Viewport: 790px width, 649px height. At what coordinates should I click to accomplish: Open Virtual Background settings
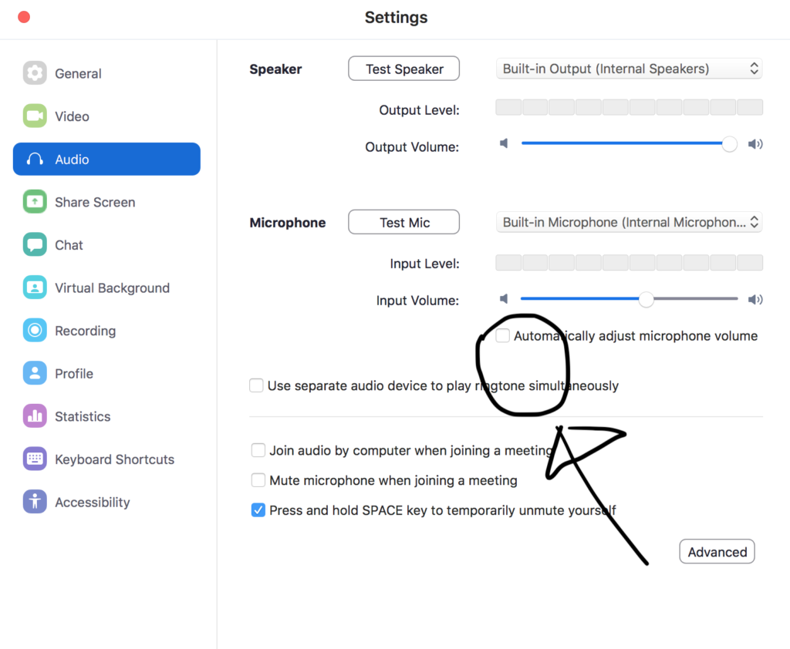(x=106, y=288)
